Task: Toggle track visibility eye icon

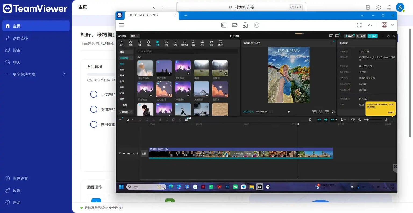Action: point(129,154)
